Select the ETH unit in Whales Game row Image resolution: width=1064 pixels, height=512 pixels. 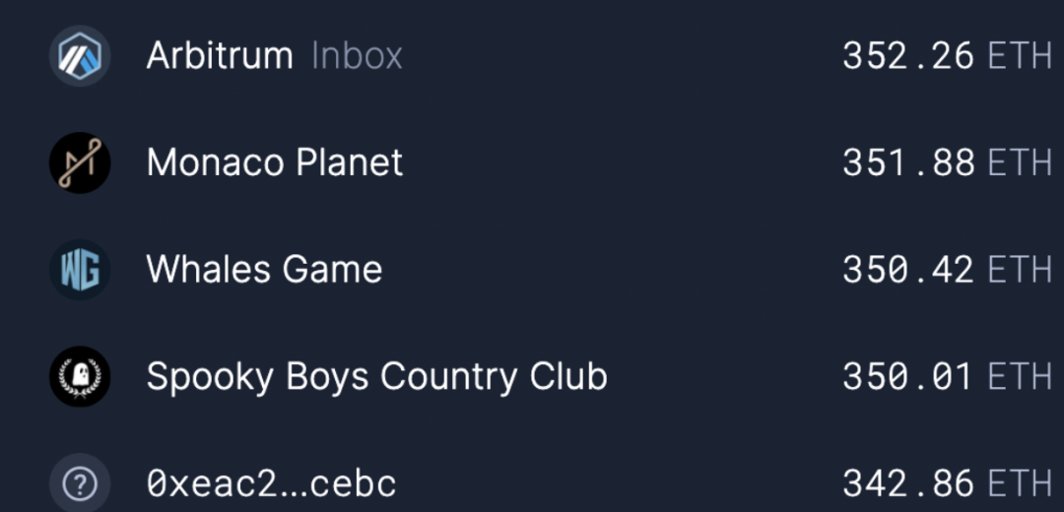(1020, 270)
